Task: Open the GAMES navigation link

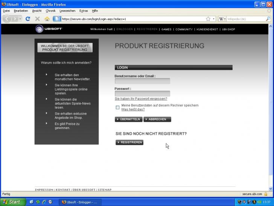Action: (x=166, y=29)
